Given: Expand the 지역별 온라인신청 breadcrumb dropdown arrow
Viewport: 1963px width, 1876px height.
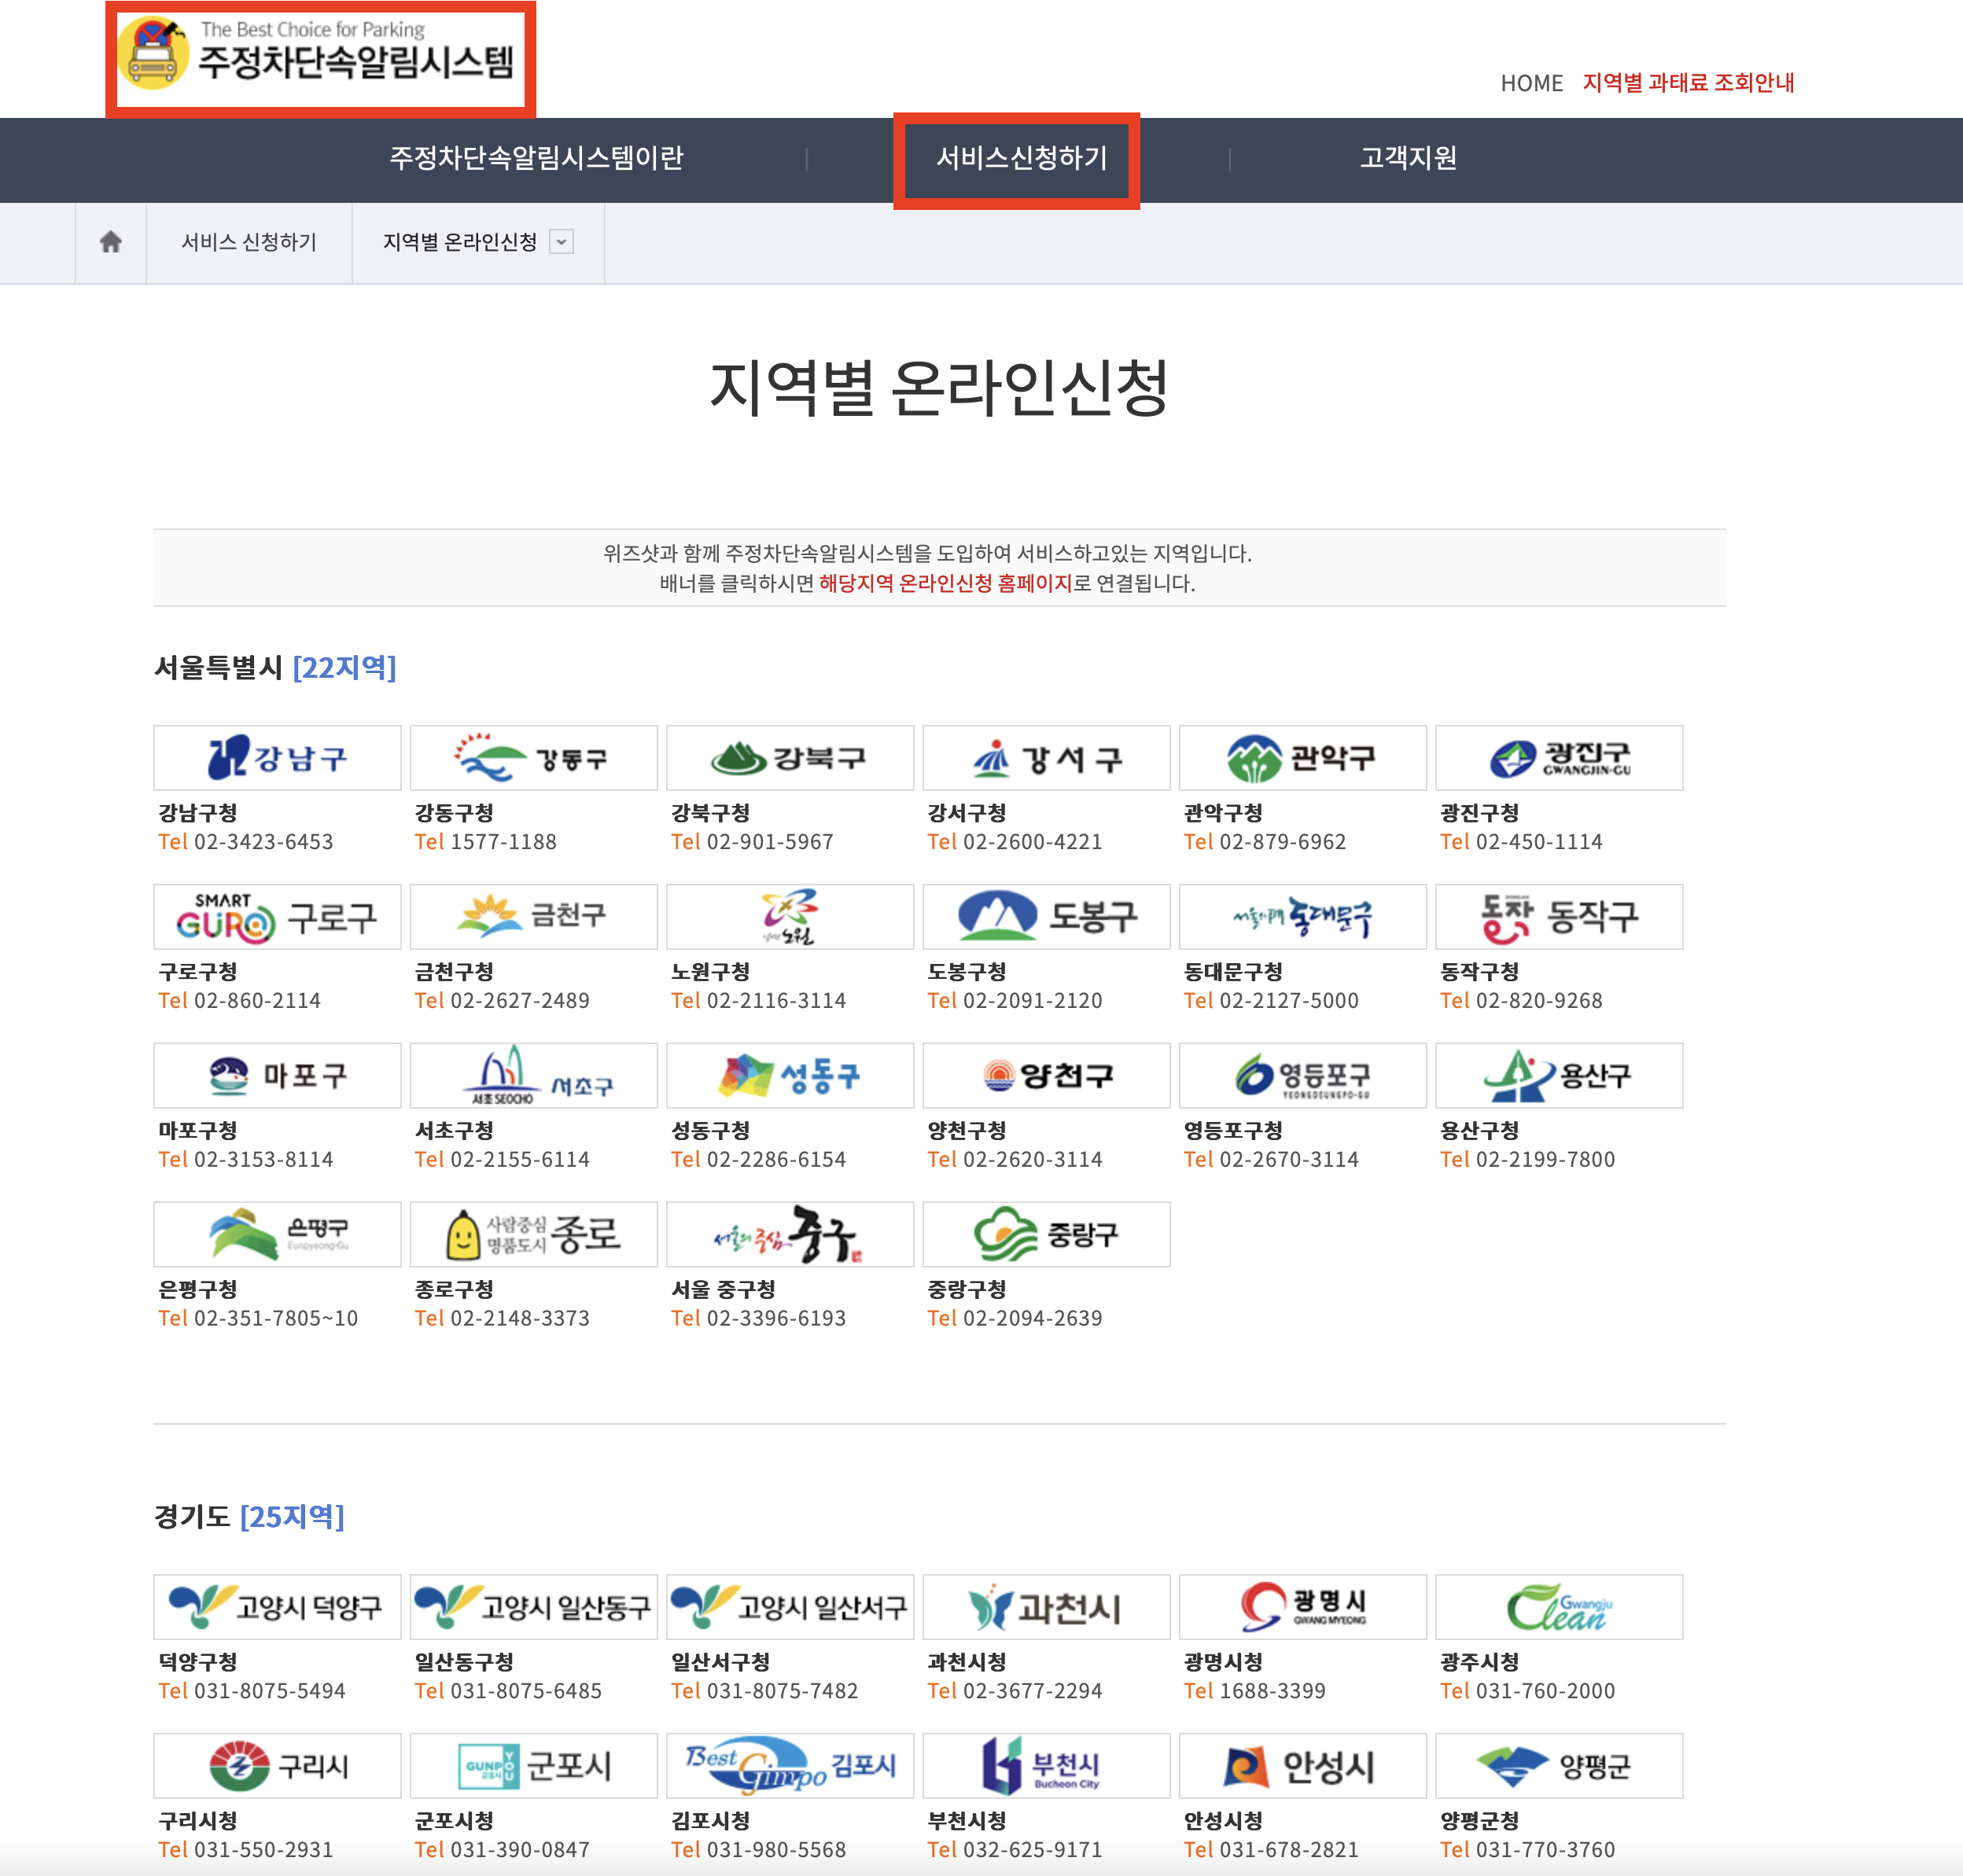Looking at the screenshot, I should point(562,242).
